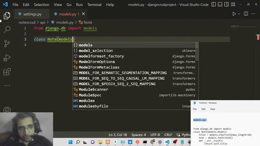This screenshot has height=146, width=260.
Task: Open the Terminal menu
Action: click(x=94, y=4)
